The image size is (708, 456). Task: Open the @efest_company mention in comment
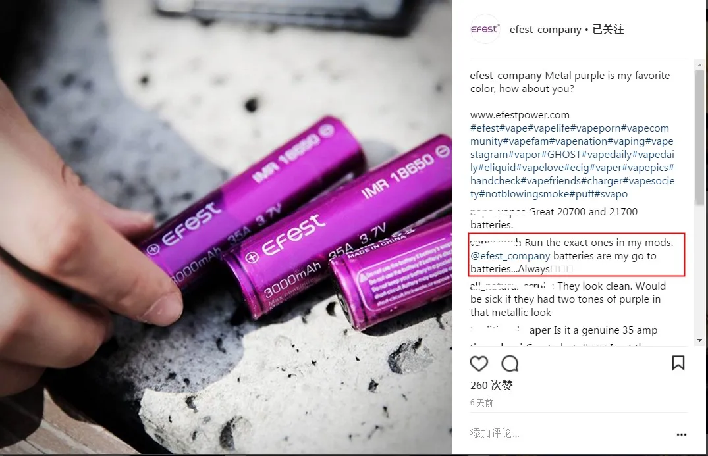click(x=510, y=256)
